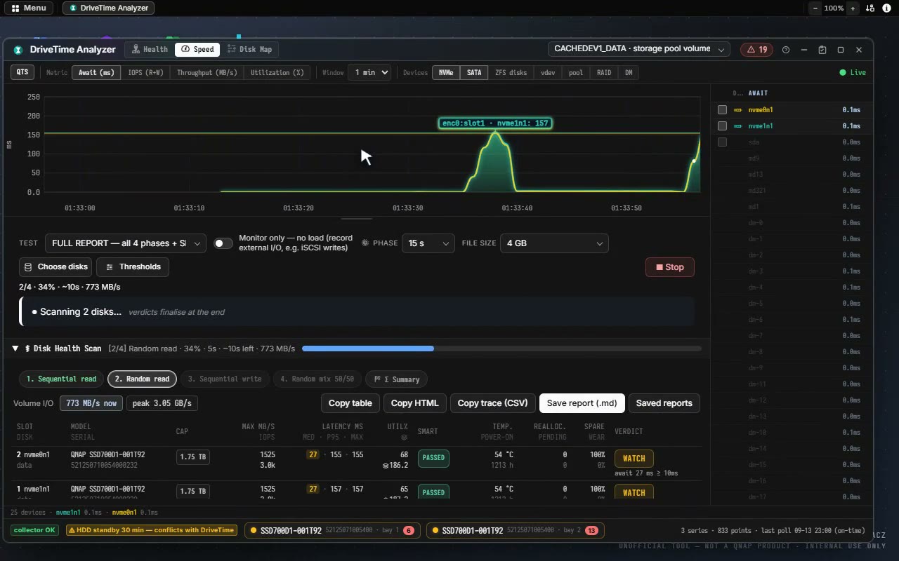Click the sliders icon in Thresholds button
This screenshot has height=561, width=899.
[x=110, y=267]
